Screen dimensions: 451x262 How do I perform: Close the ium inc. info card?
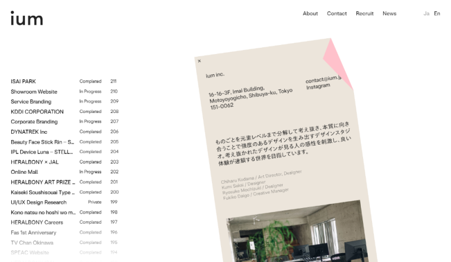click(200, 61)
